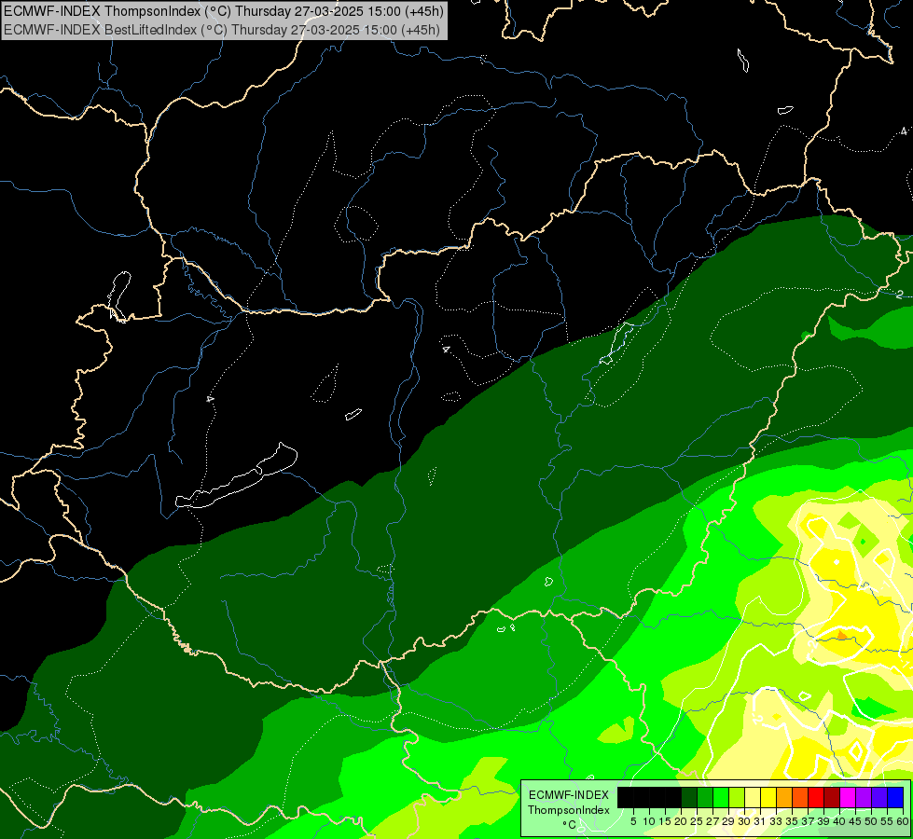Viewport: 913px width, 839px height.
Task: Pick the orange 33–35 legend swatch
Action: pyautogui.click(x=784, y=797)
